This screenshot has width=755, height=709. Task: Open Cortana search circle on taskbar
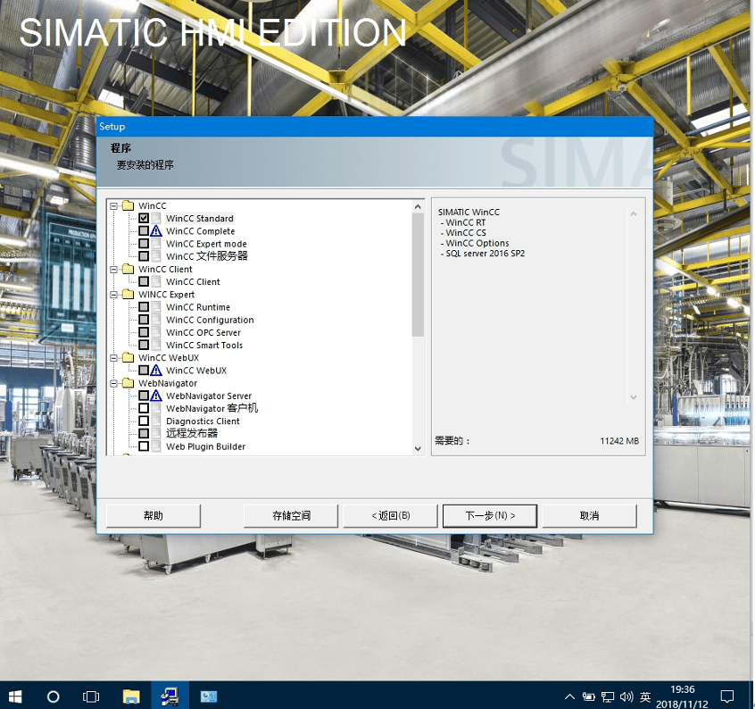point(53,696)
